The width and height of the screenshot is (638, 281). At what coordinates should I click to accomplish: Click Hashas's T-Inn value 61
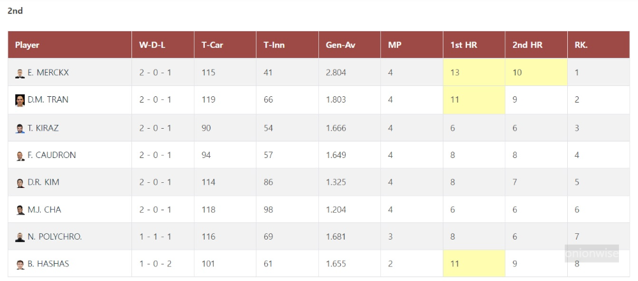point(268,264)
